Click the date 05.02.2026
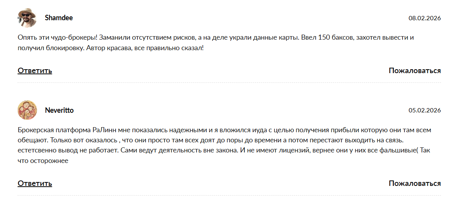 (424, 110)
